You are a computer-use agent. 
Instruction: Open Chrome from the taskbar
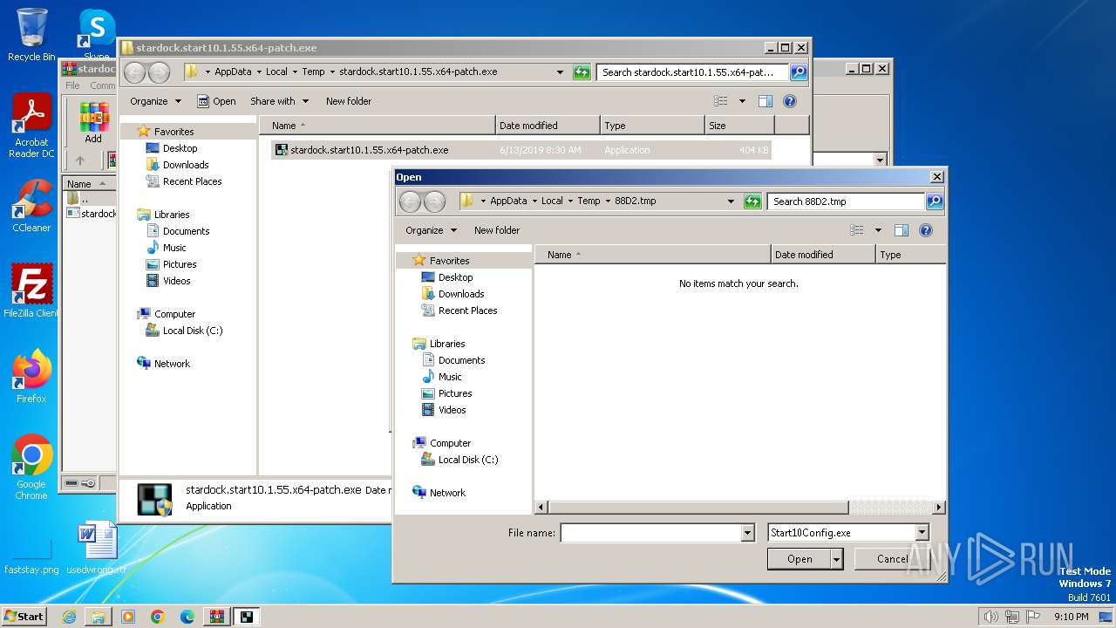[158, 617]
